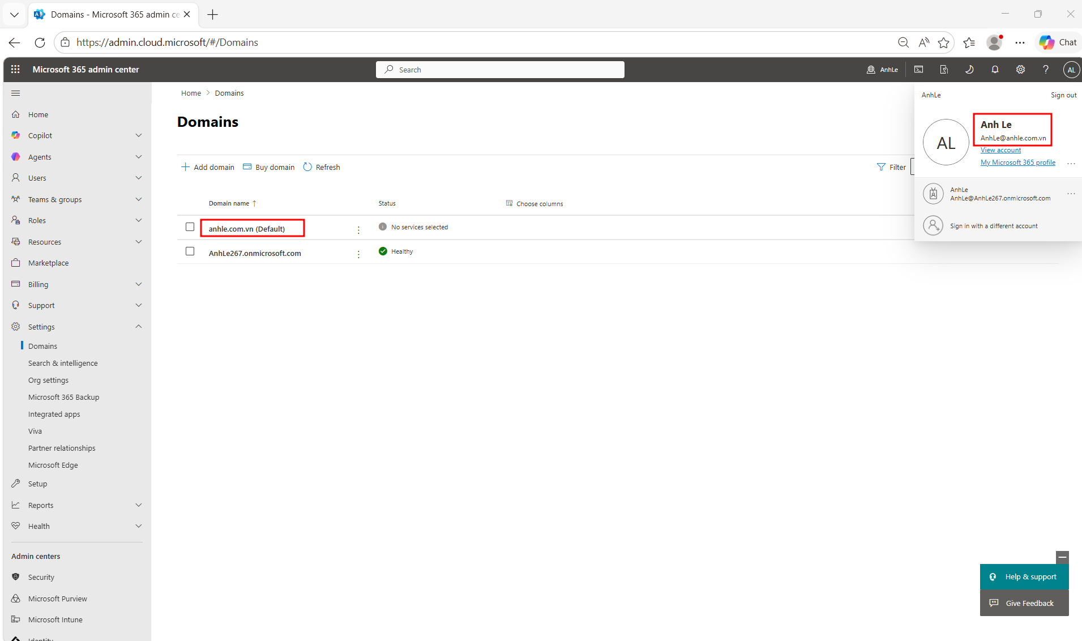Image resolution: width=1082 pixels, height=641 pixels.
Task: Click the admin center Search box
Action: [500, 70]
